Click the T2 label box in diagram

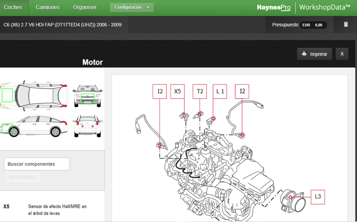pos(200,92)
